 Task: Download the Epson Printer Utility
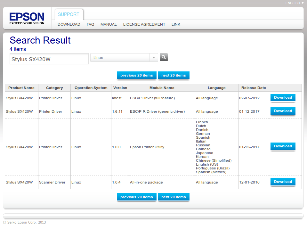(x=283, y=146)
